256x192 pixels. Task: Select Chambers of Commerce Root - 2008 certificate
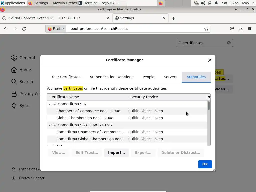pos(127,111)
